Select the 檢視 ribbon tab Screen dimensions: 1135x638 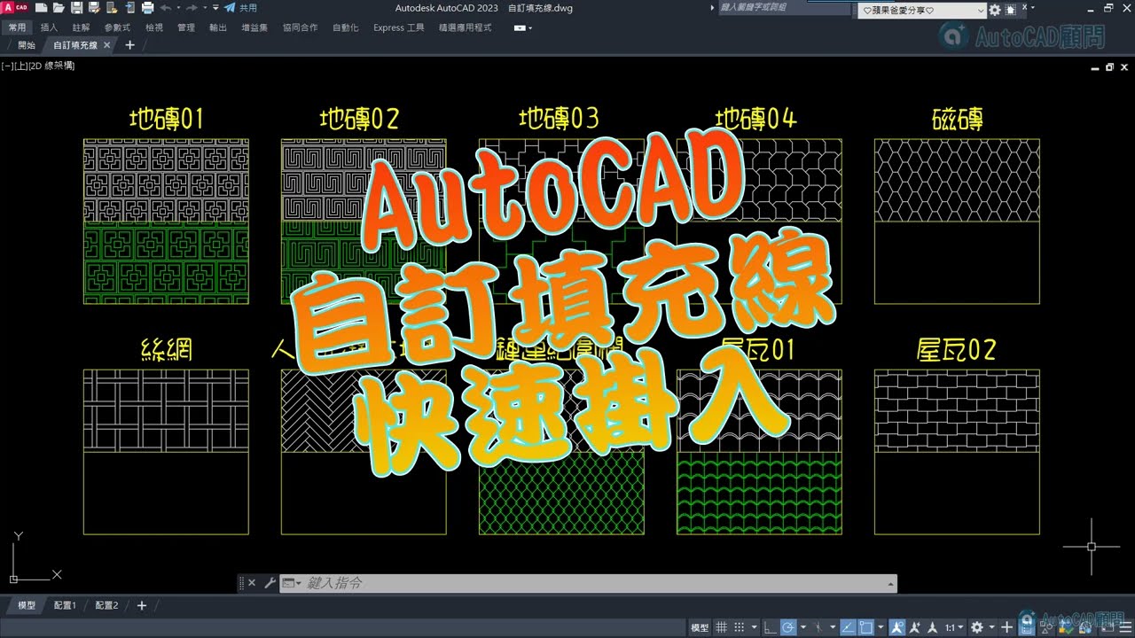click(x=154, y=27)
